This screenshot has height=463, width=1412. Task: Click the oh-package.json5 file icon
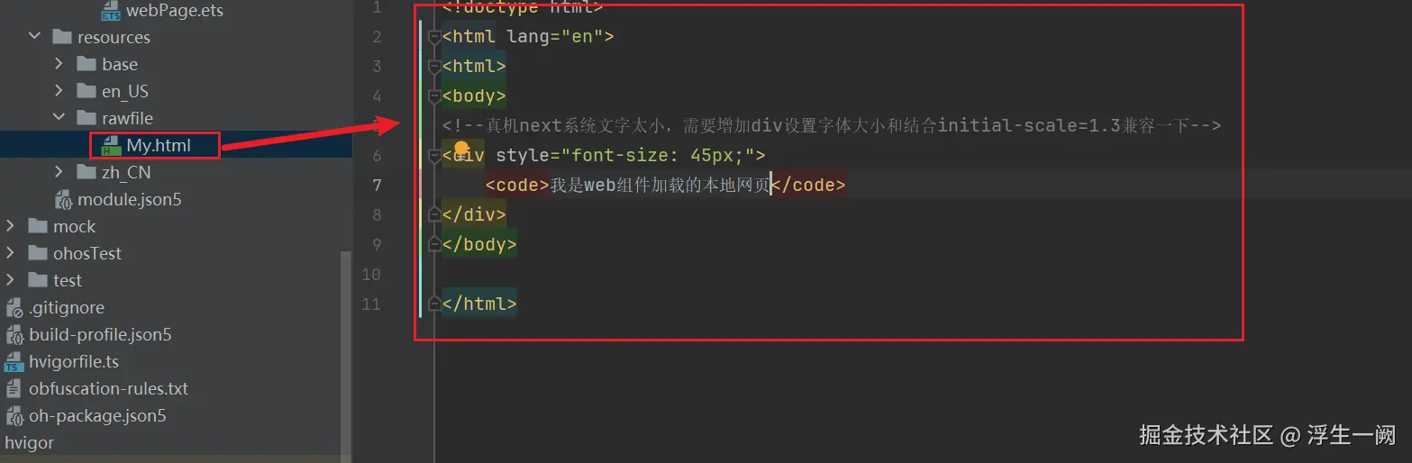tap(14, 415)
